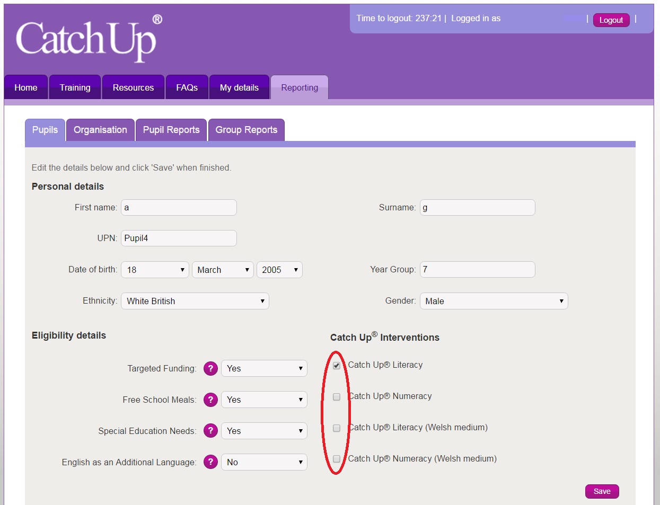The width and height of the screenshot is (660, 505).
Task: Click the Special Education Needs help icon
Action: coord(210,431)
